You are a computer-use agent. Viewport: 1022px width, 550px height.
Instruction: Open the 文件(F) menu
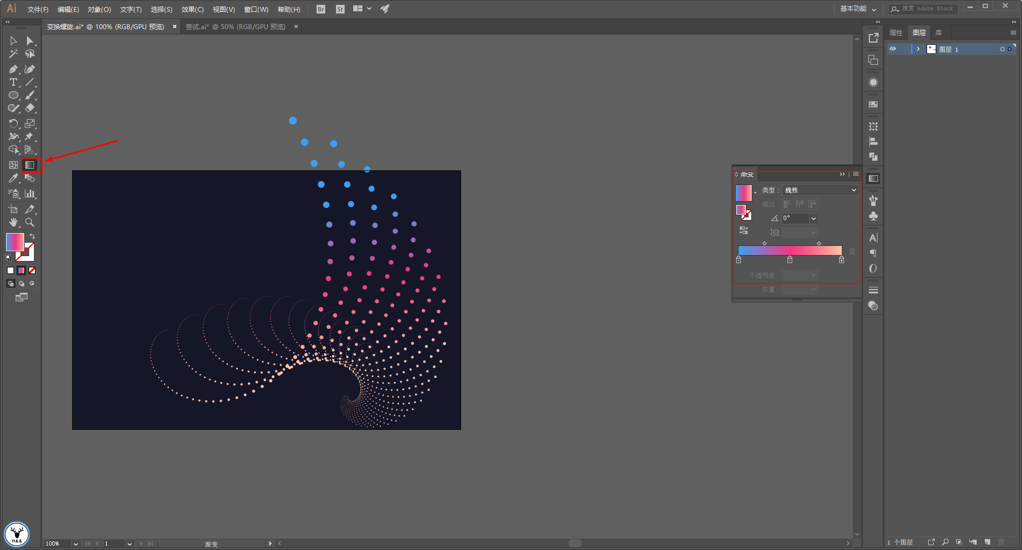pos(38,9)
